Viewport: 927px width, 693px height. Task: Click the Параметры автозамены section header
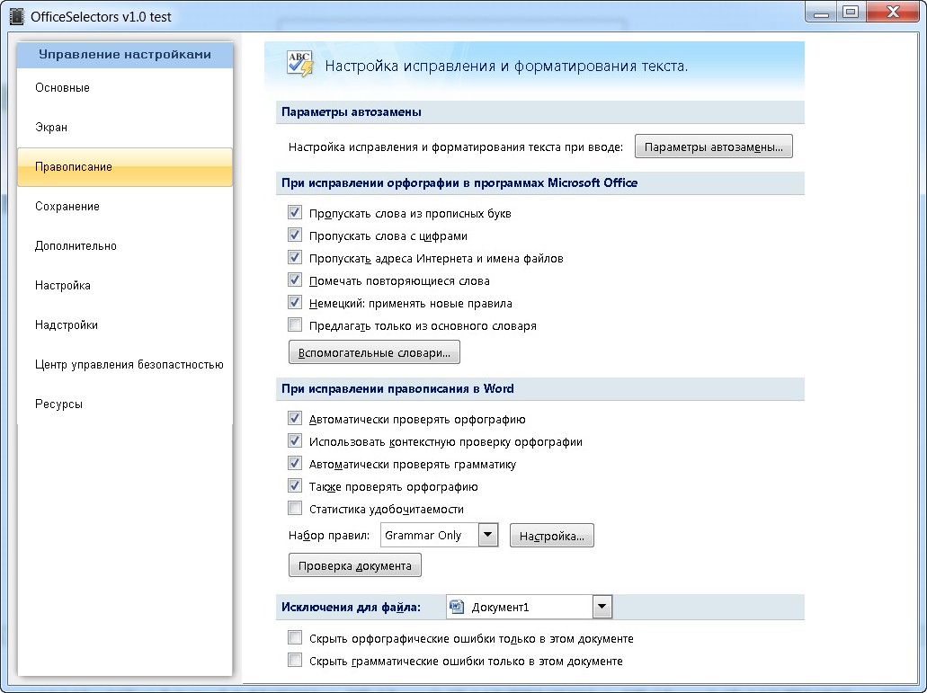point(352,111)
